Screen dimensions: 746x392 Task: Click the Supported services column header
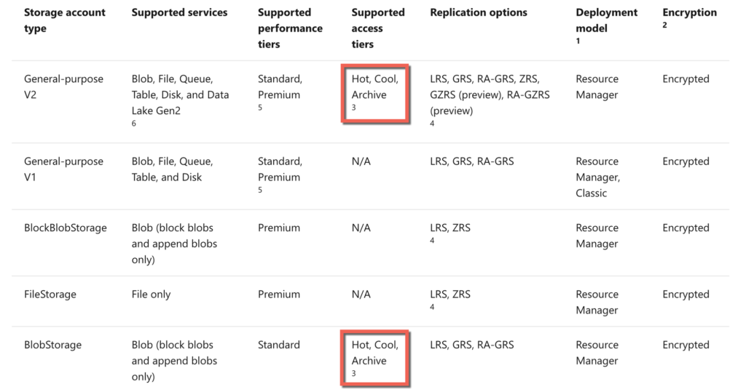coord(179,12)
